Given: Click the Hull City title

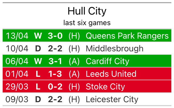Looking at the screenshot, I should point(87,11).
